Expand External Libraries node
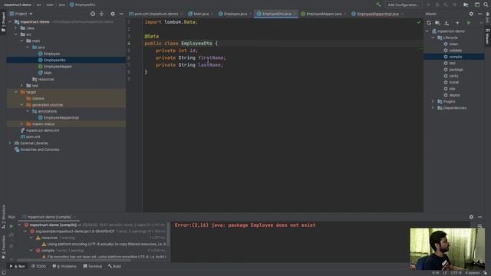The width and height of the screenshot is (491, 276). [10, 143]
